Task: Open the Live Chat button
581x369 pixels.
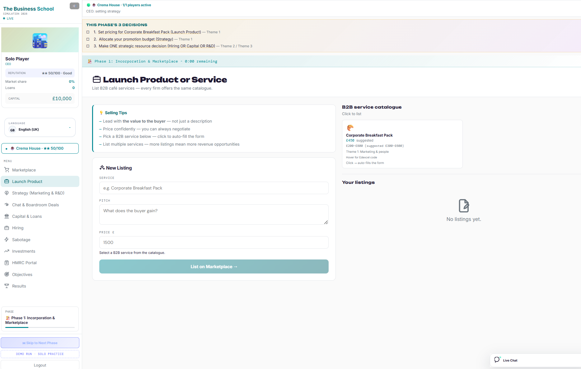Action: [535, 360]
